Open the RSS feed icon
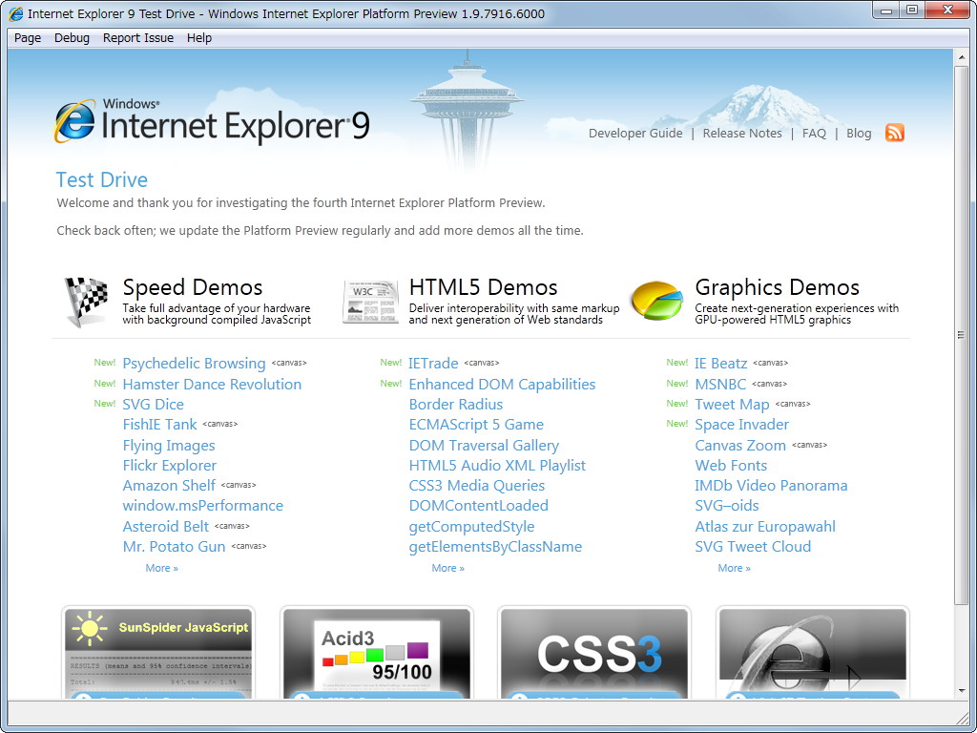Screen dimensions: 977x733 tap(894, 134)
